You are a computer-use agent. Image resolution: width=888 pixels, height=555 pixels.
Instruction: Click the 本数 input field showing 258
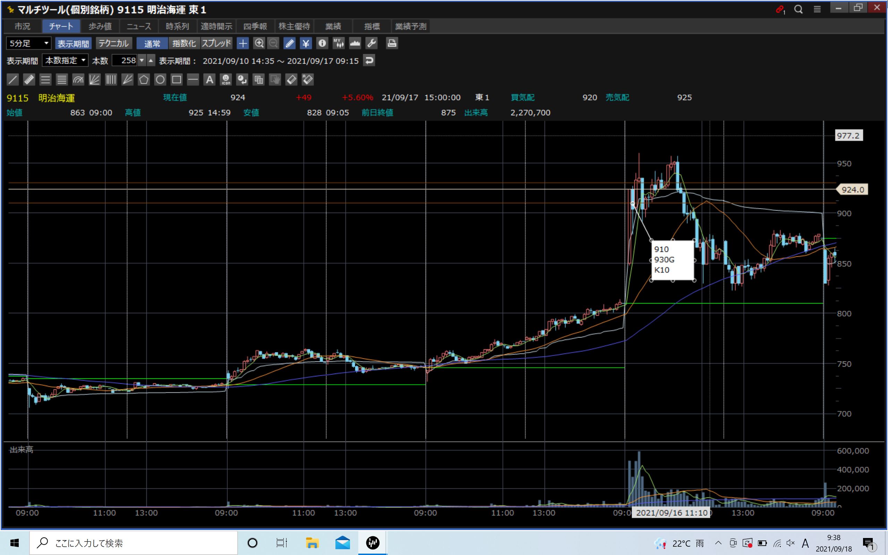pyautogui.click(x=125, y=60)
